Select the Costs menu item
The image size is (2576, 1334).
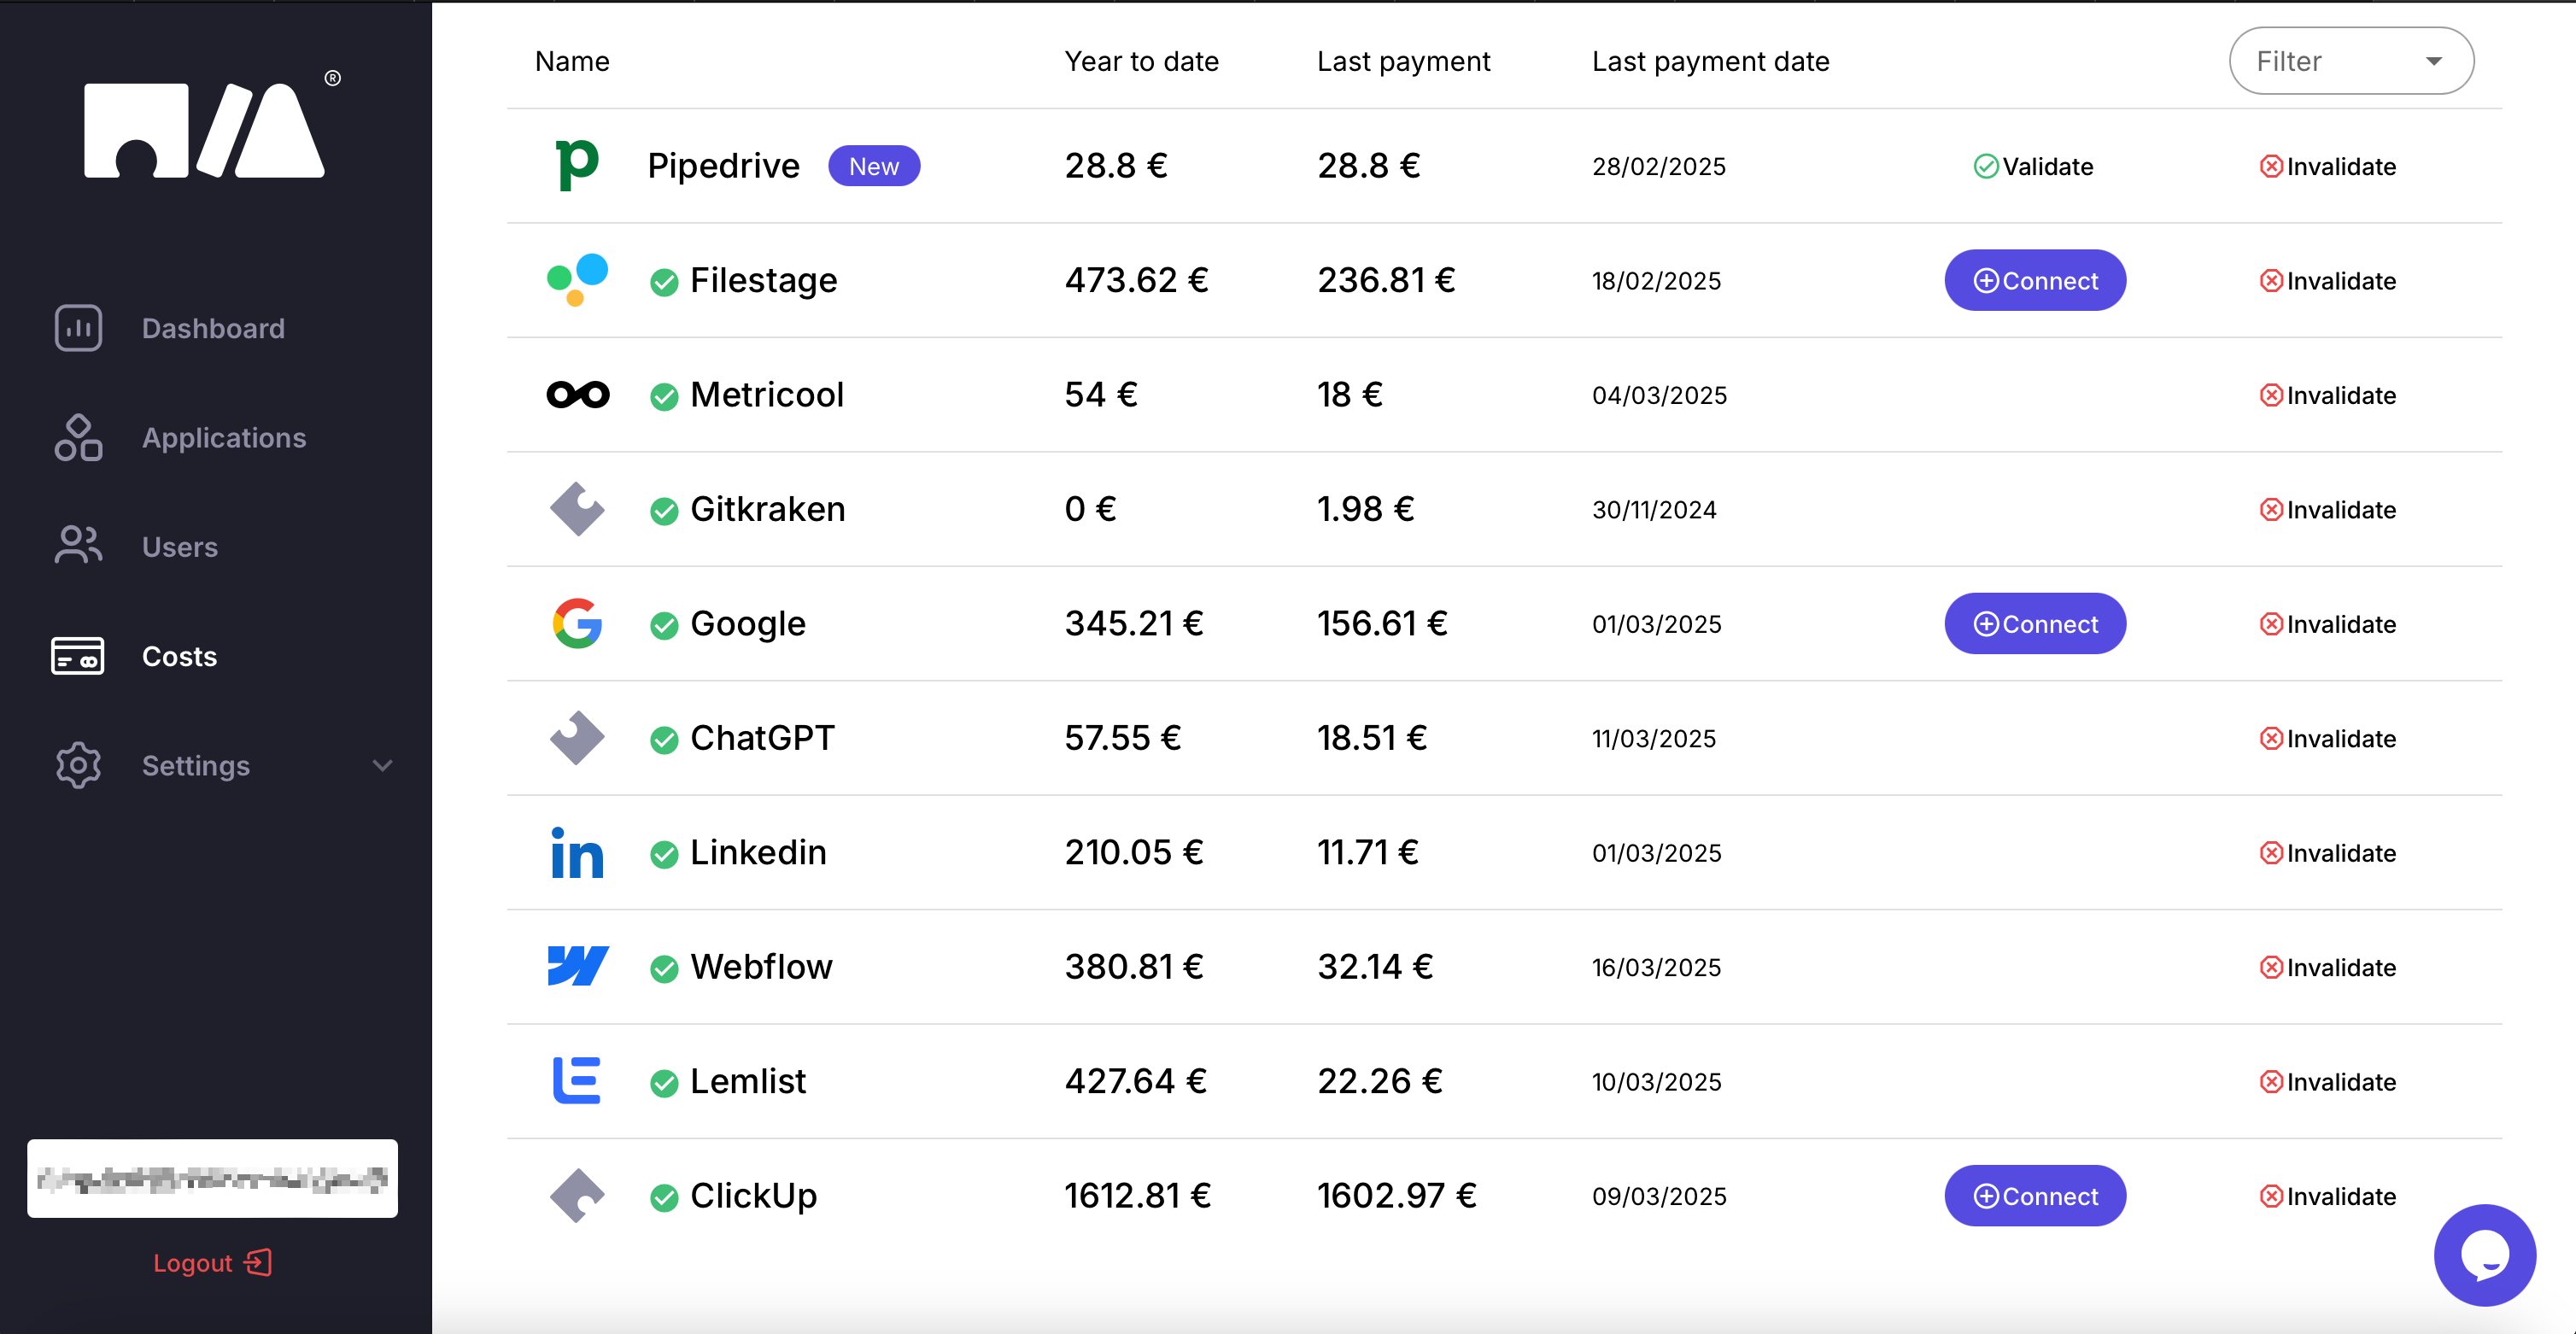pyautogui.click(x=179, y=656)
